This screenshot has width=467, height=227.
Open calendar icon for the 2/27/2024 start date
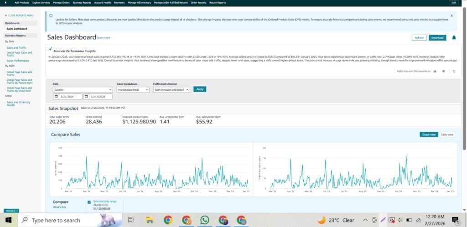[x=56, y=97]
